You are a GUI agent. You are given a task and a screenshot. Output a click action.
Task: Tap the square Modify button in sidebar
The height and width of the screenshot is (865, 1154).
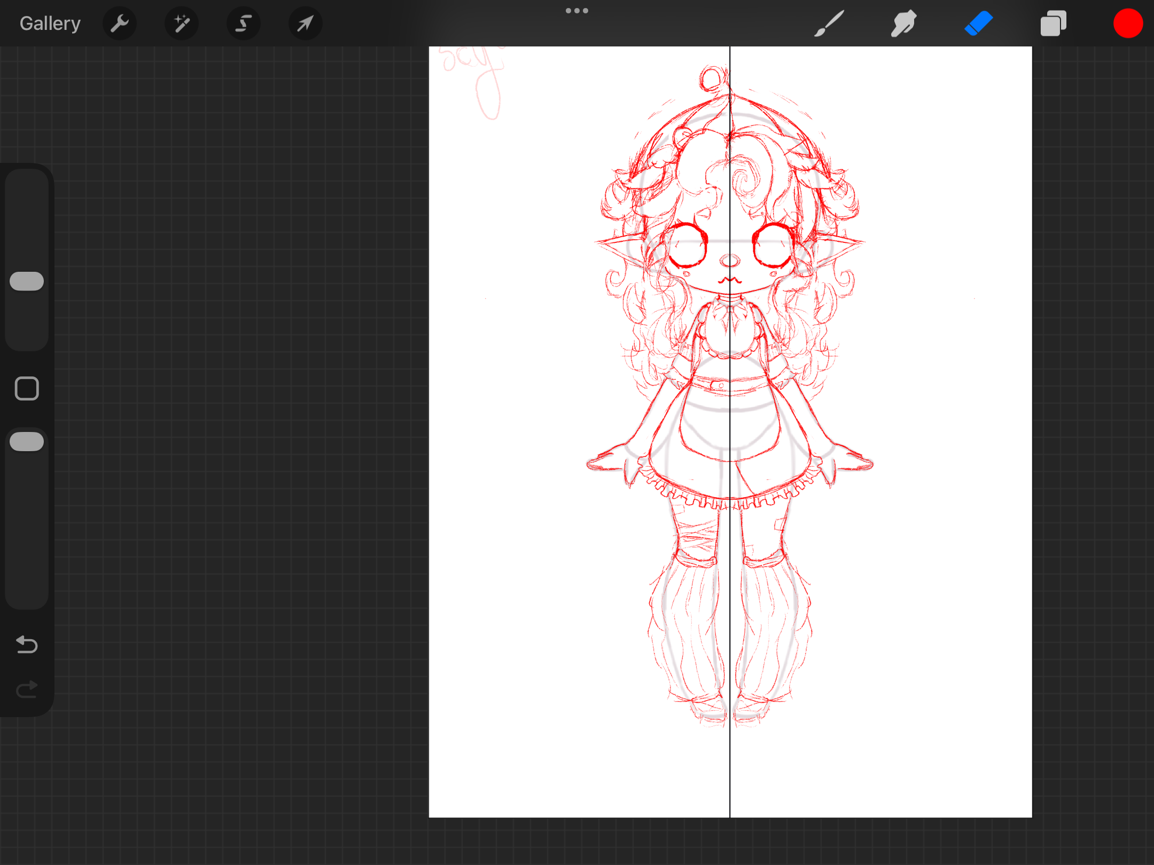[x=27, y=388]
